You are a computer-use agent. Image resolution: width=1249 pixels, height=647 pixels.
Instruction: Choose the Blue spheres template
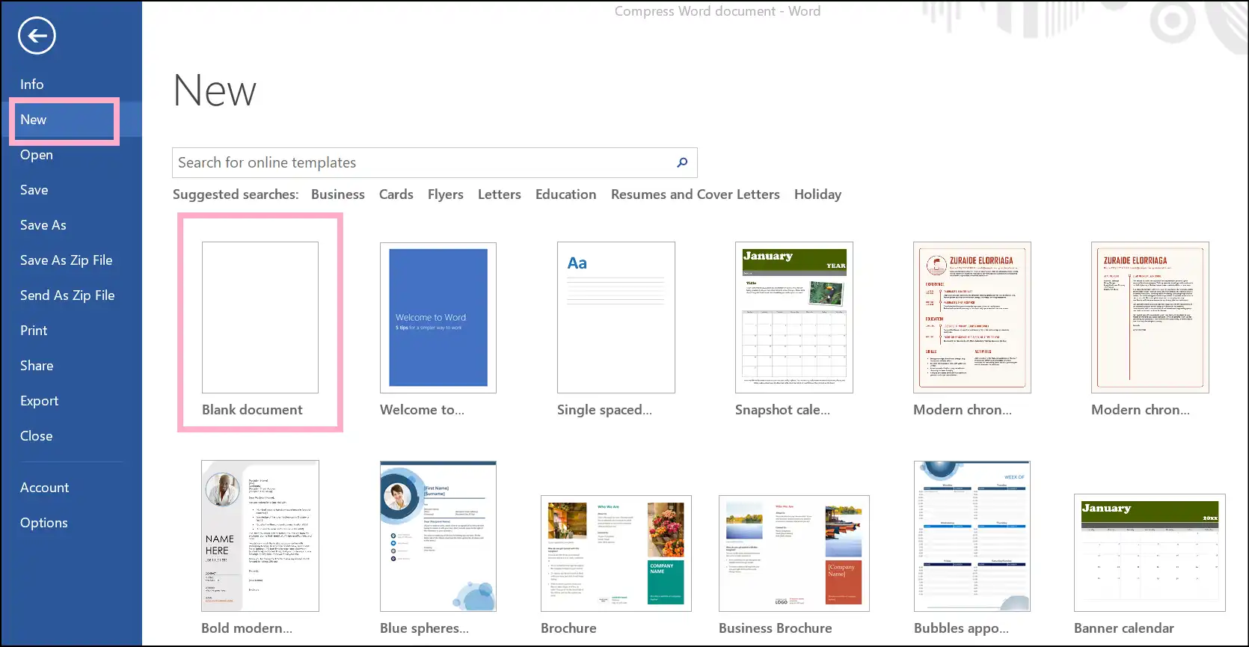tap(438, 536)
